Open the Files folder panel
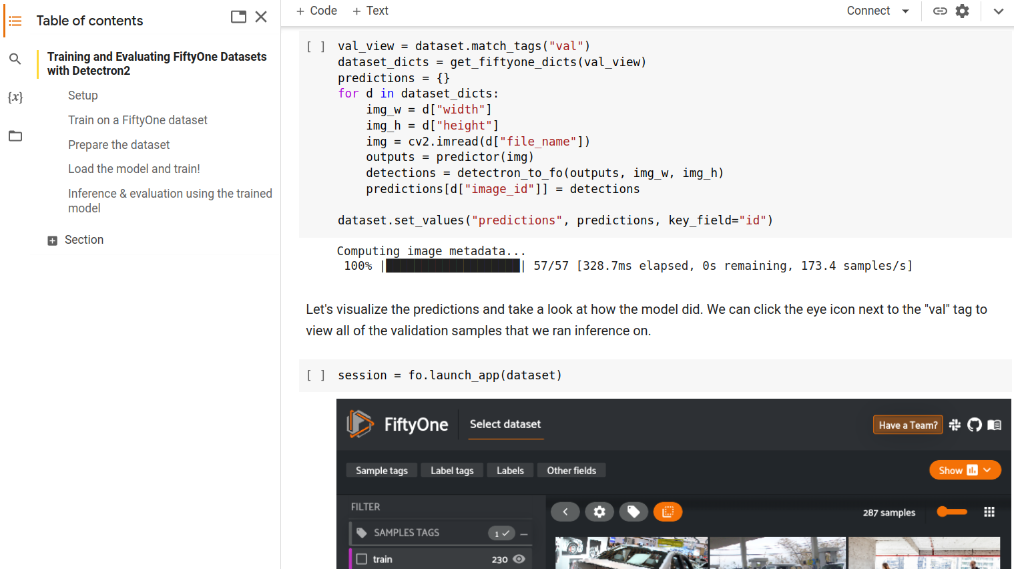The image size is (1014, 569). pos(15,136)
